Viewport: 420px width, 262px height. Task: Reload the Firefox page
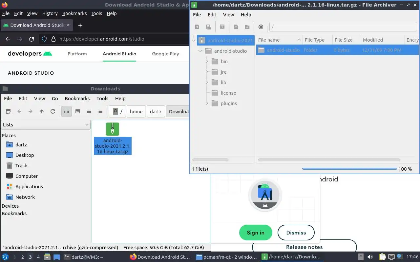[x=31, y=39]
